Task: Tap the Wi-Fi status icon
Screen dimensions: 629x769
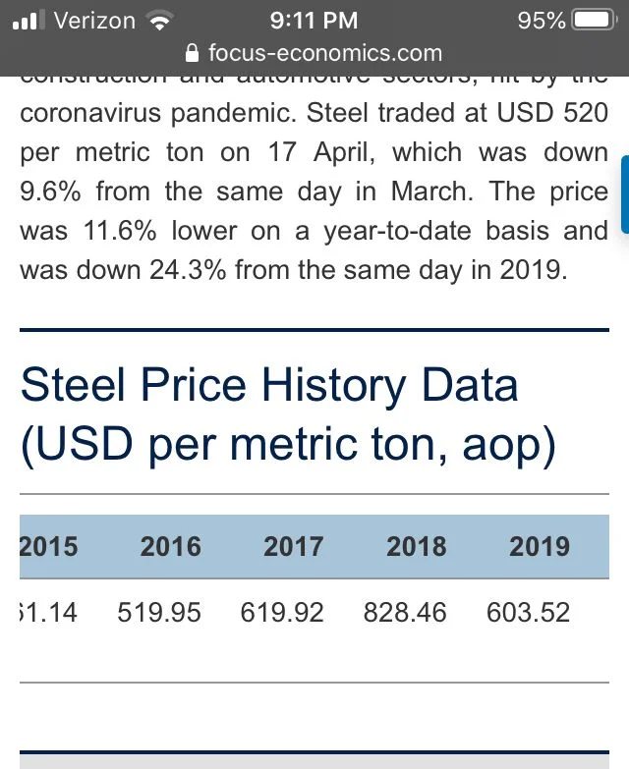Action: pos(159,21)
